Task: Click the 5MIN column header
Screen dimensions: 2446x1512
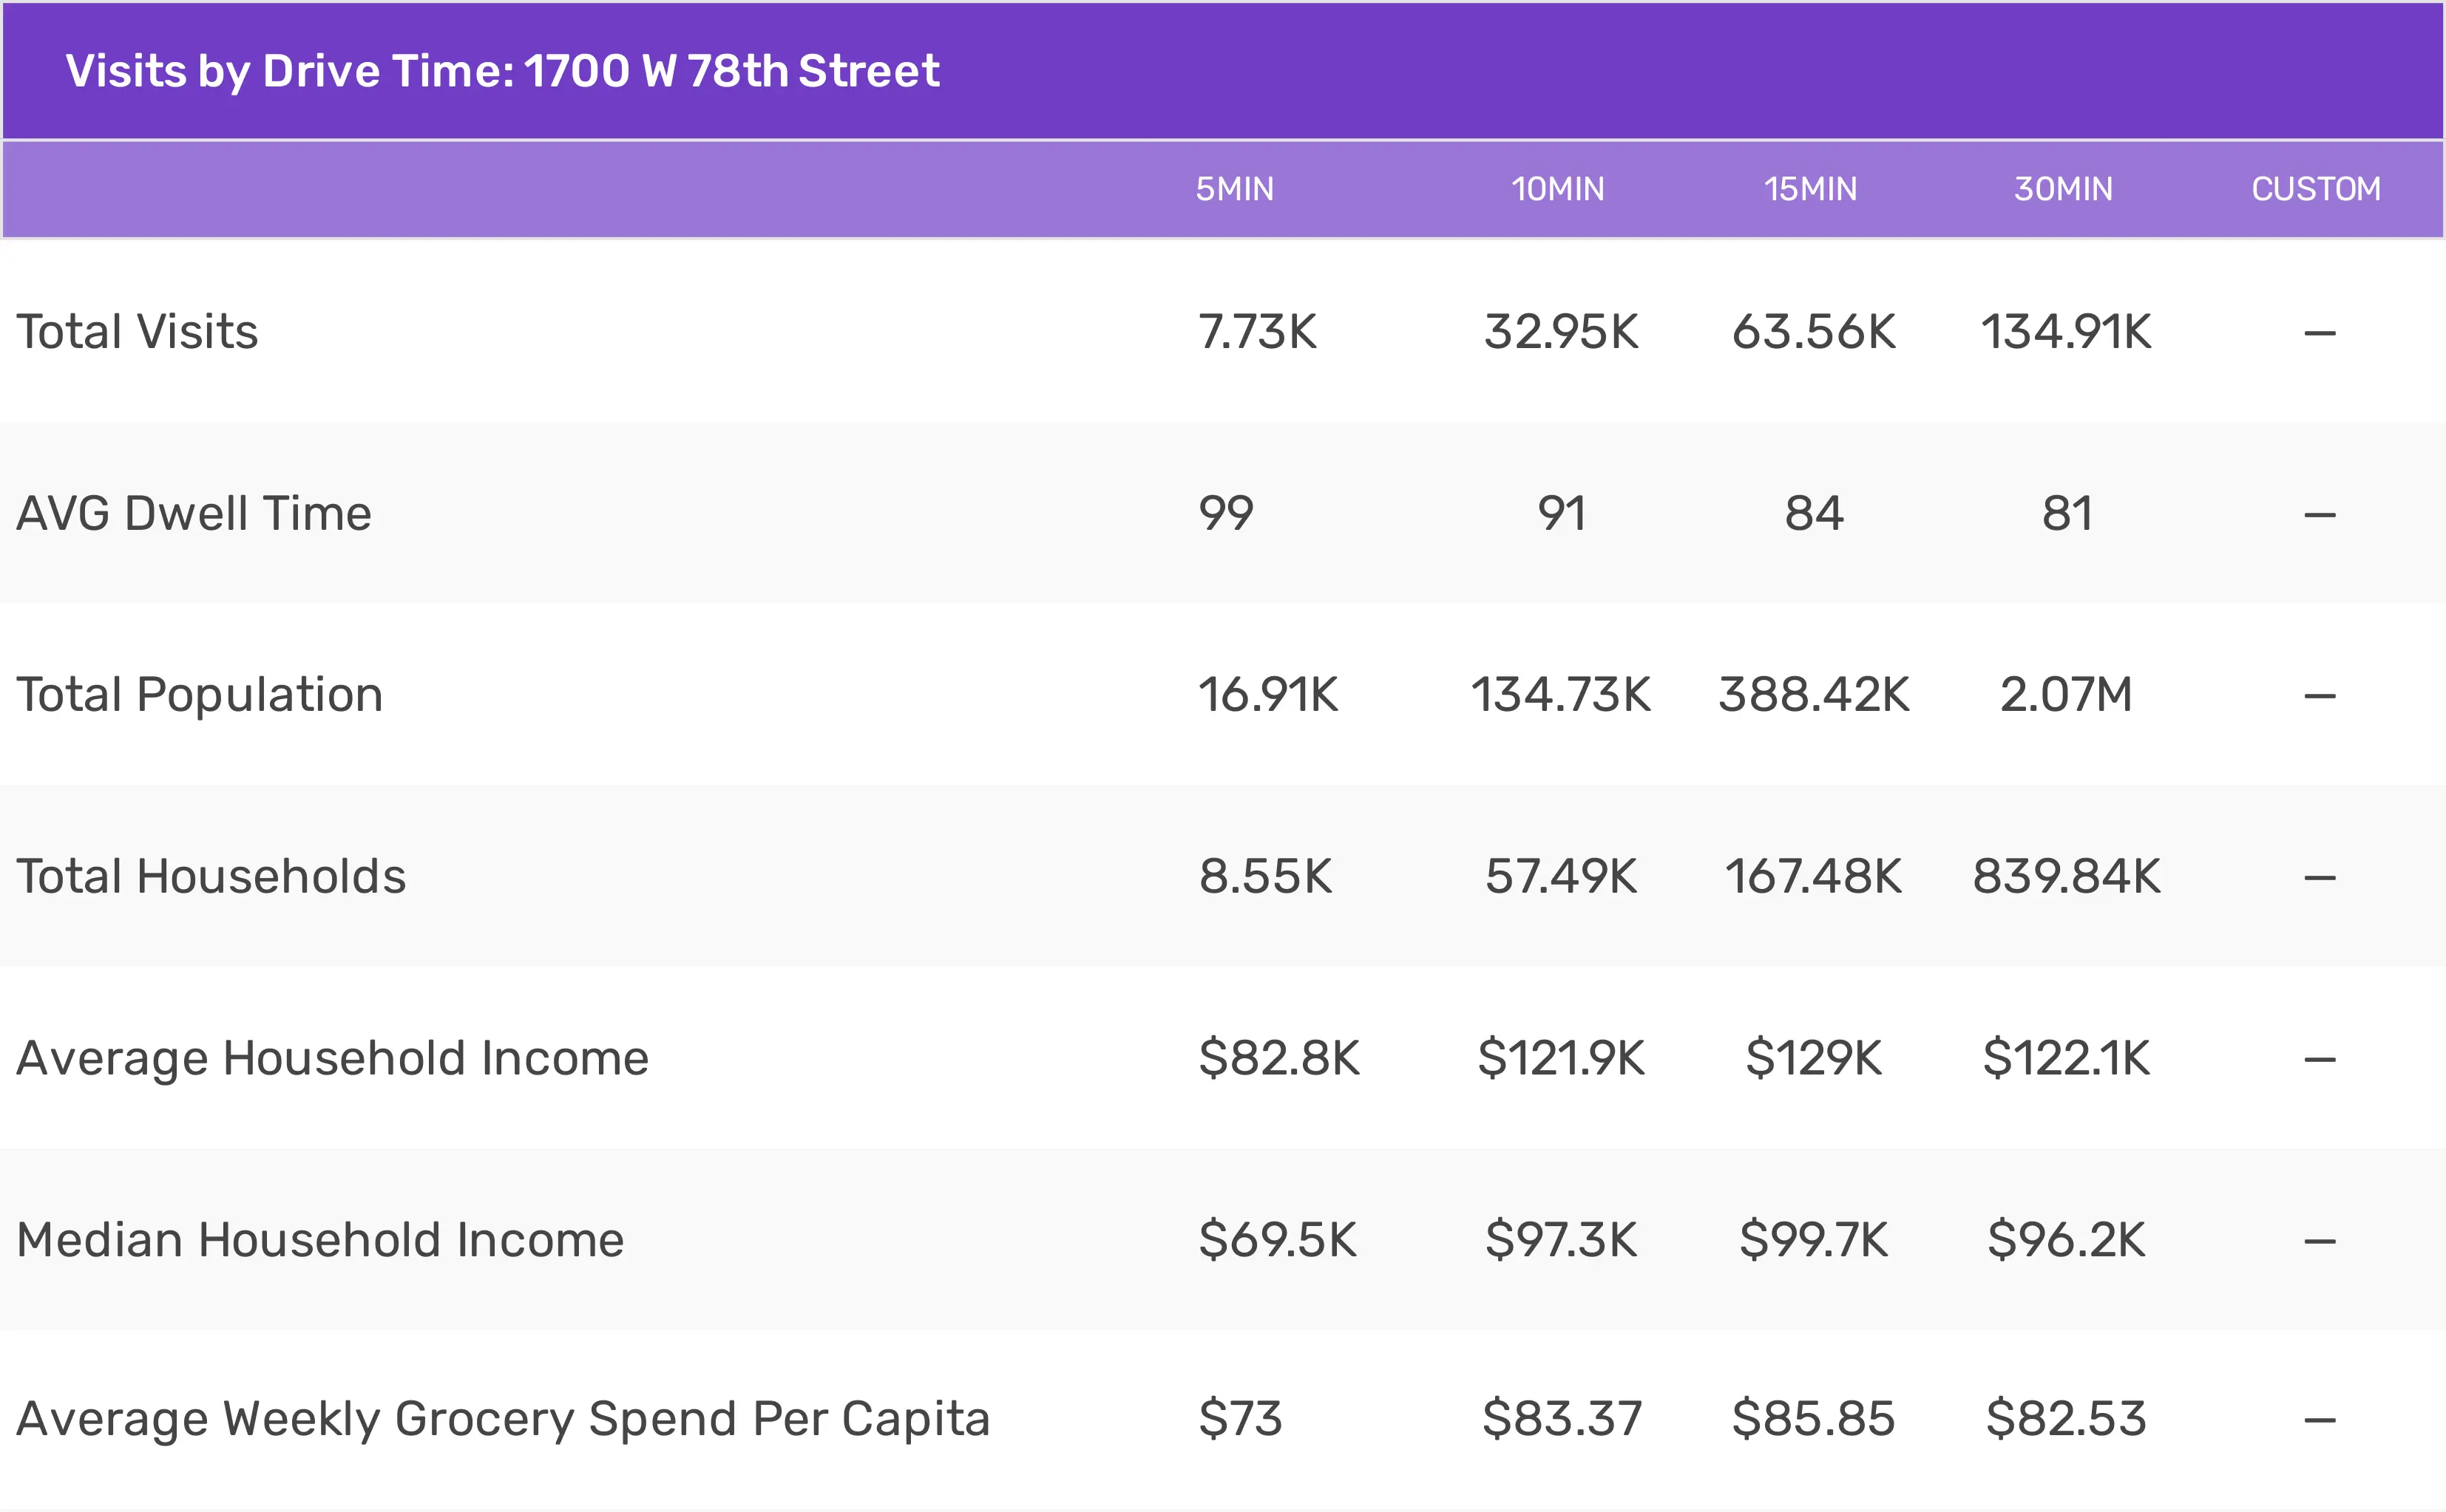Action: tap(1235, 189)
